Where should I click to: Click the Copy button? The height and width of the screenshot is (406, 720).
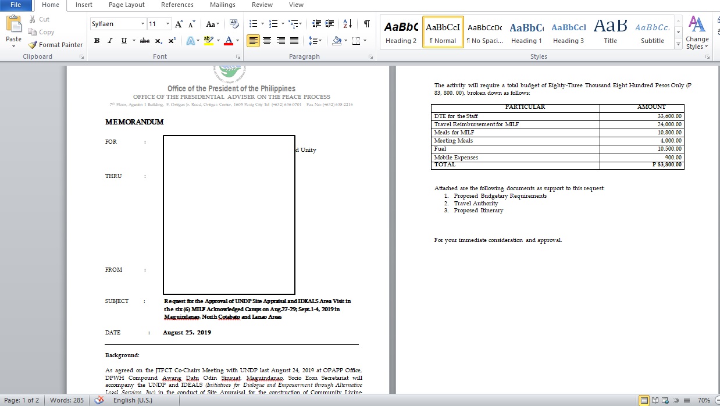coord(41,32)
